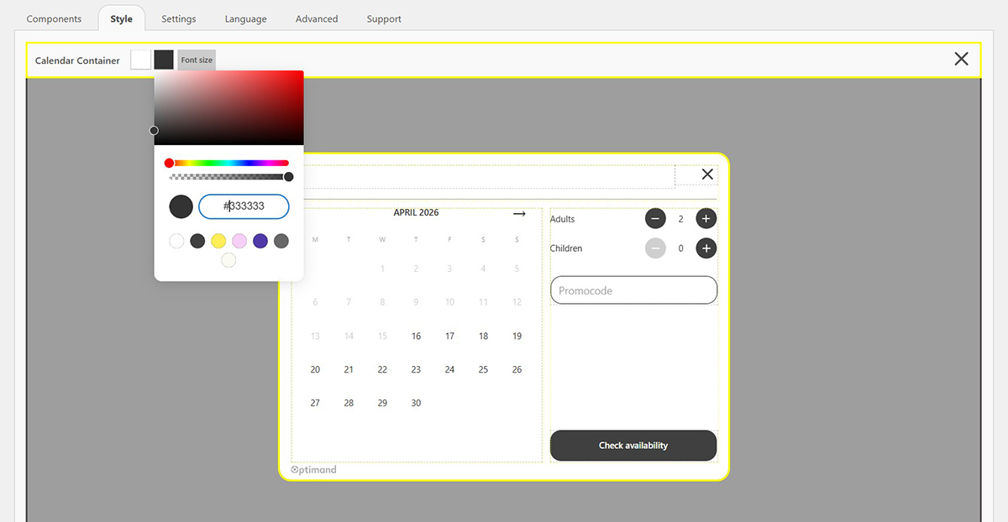Dismiss the Calendar Container style bar
This screenshot has width=1008, height=522.
tap(961, 59)
